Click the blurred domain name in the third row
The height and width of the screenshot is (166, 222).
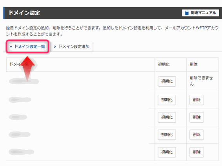18,117
